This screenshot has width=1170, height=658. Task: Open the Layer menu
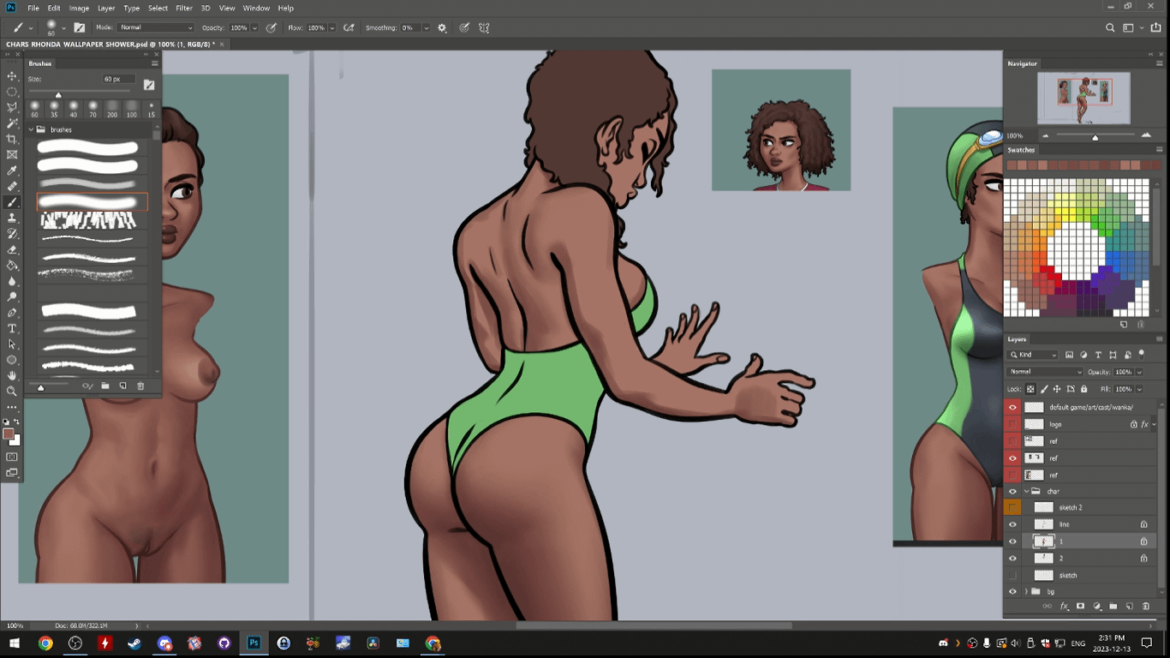106,8
